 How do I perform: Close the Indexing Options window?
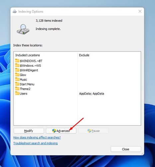pyautogui.click(x=140, y=11)
